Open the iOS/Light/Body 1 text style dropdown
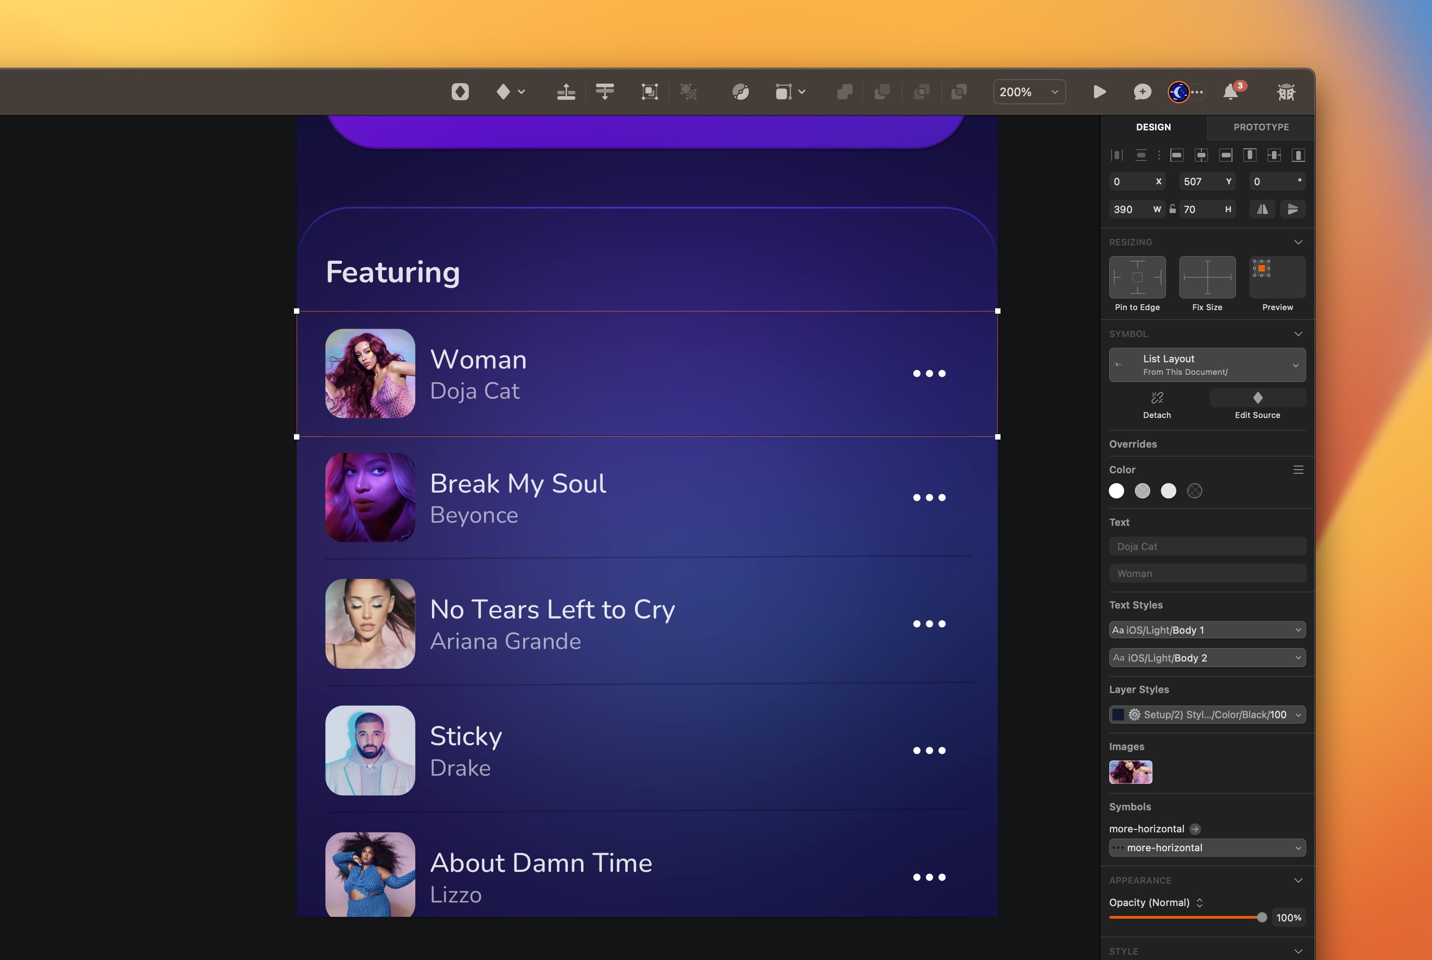 (x=1207, y=629)
